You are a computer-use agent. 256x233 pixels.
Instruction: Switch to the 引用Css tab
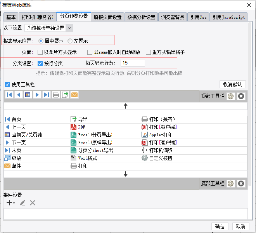(198, 17)
